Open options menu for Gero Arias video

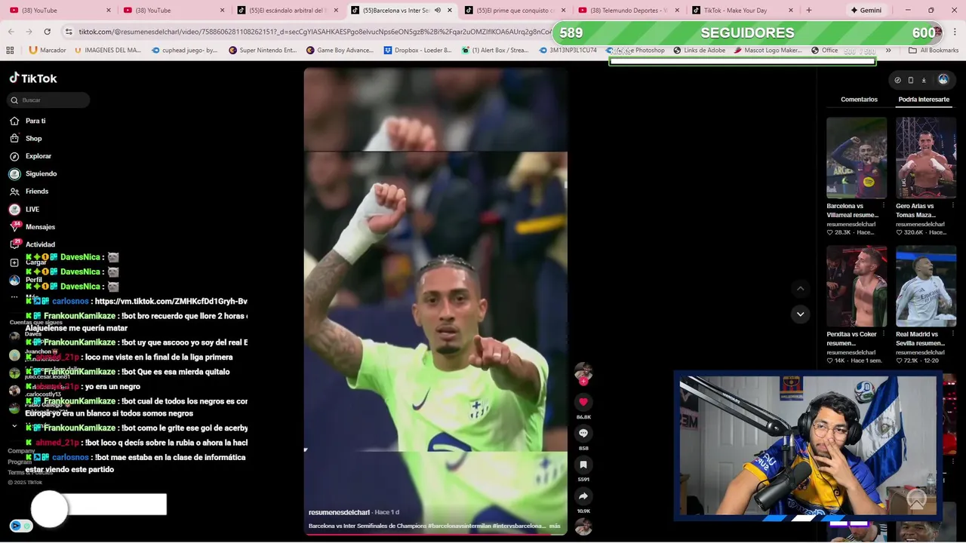[953, 206]
